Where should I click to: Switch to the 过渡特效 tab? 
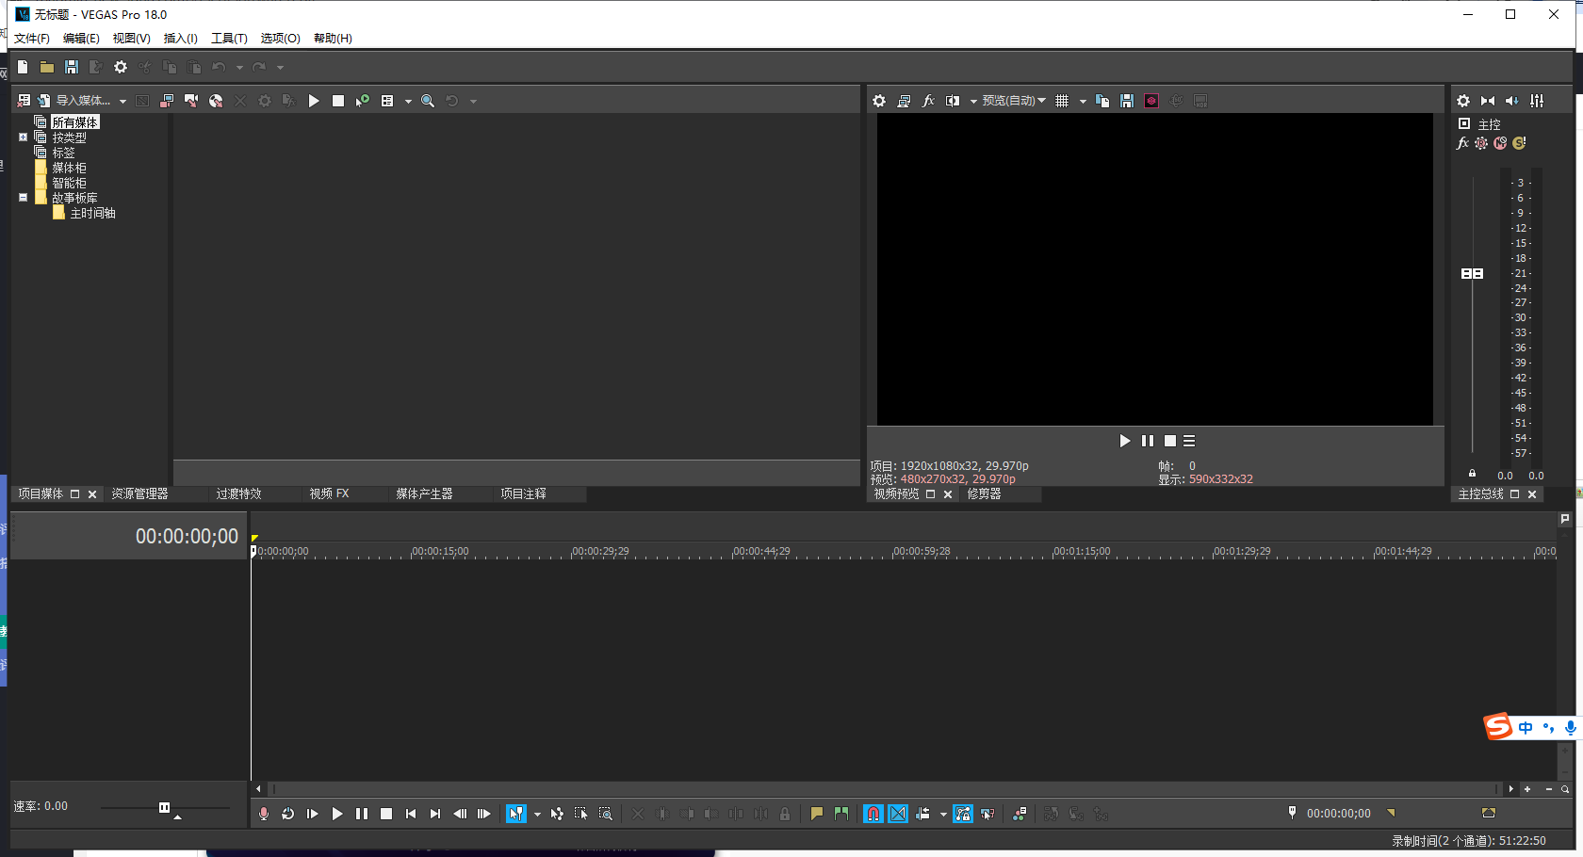click(x=238, y=493)
